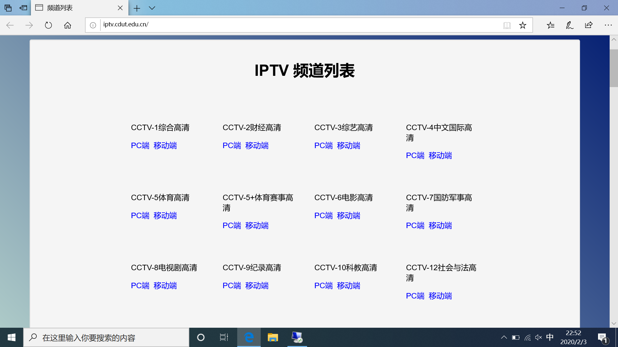Open the Wi-Fi network icon
Image resolution: width=618 pixels, height=347 pixels.
pos(528,337)
